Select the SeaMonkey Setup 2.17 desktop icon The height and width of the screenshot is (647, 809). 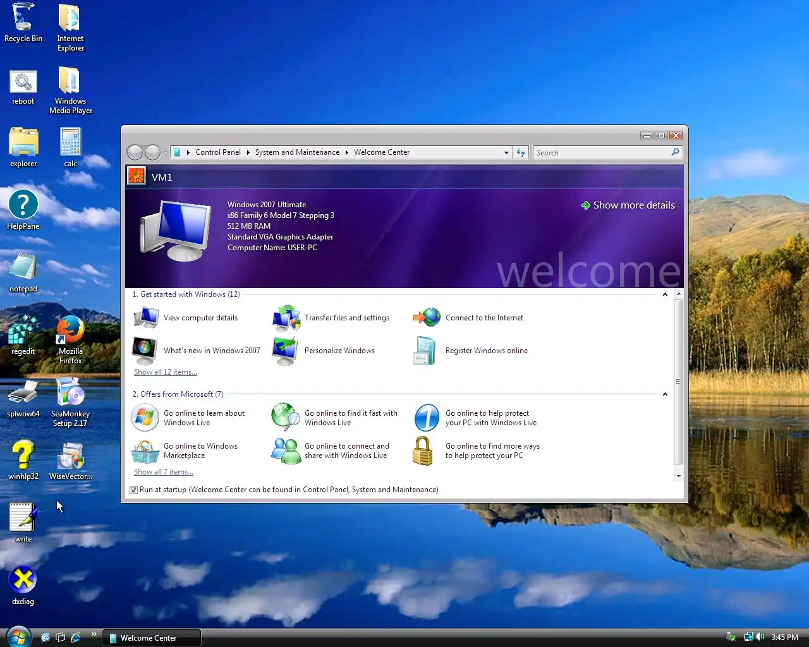click(70, 402)
